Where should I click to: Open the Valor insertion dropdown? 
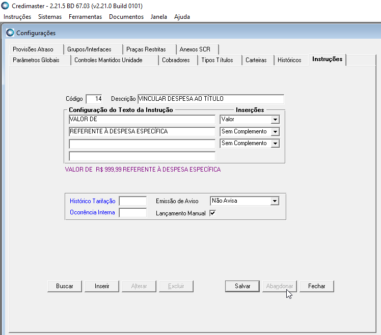click(275, 119)
